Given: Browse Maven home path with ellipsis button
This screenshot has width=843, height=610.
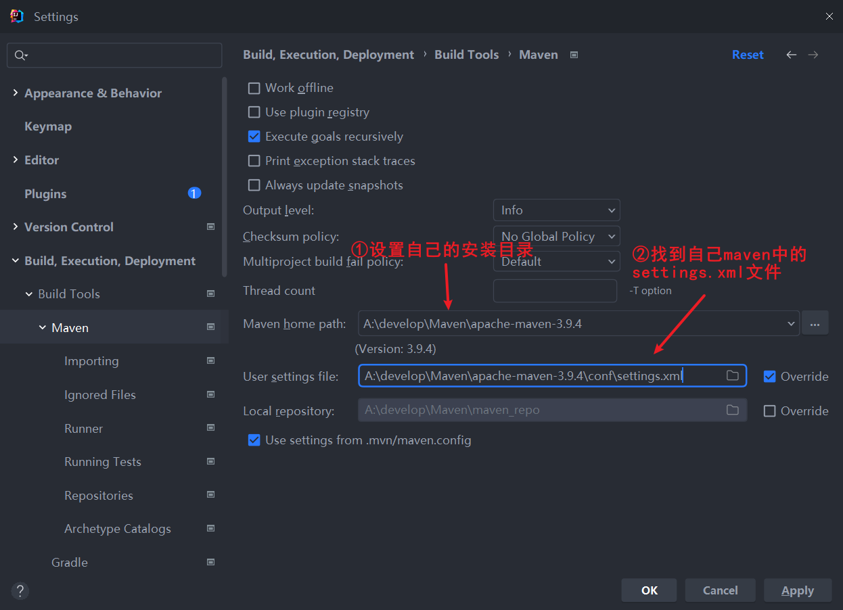Looking at the screenshot, I should [x=815, y=323].
